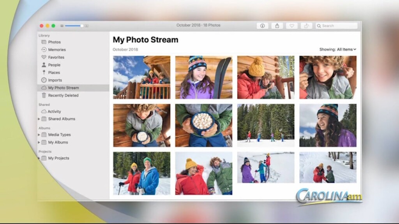399x224 pixels.
Task: Click the Photos sidebar icon
Action: point(44,42)
